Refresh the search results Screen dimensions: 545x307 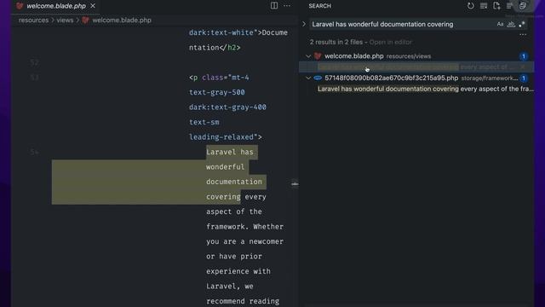pos(470,6)
